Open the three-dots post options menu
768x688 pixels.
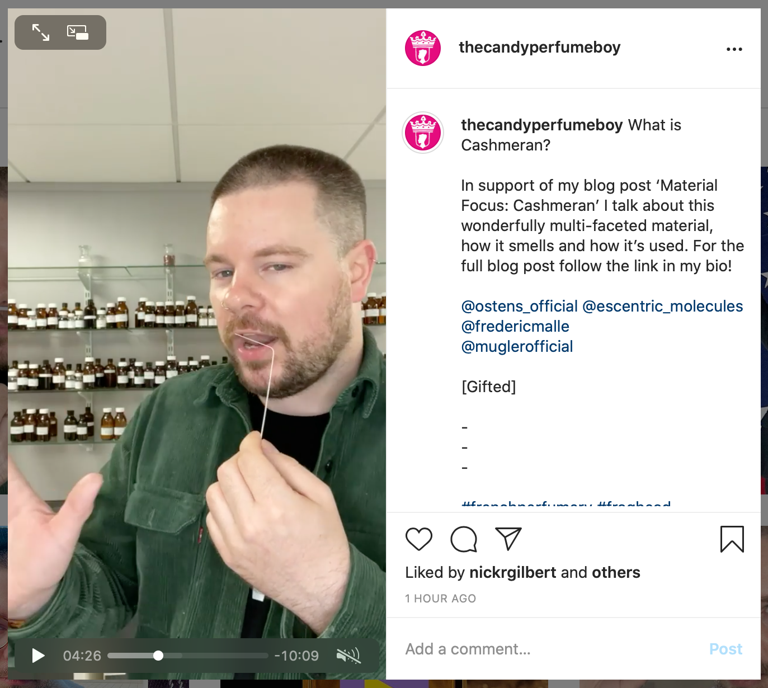tap(734, 49)
